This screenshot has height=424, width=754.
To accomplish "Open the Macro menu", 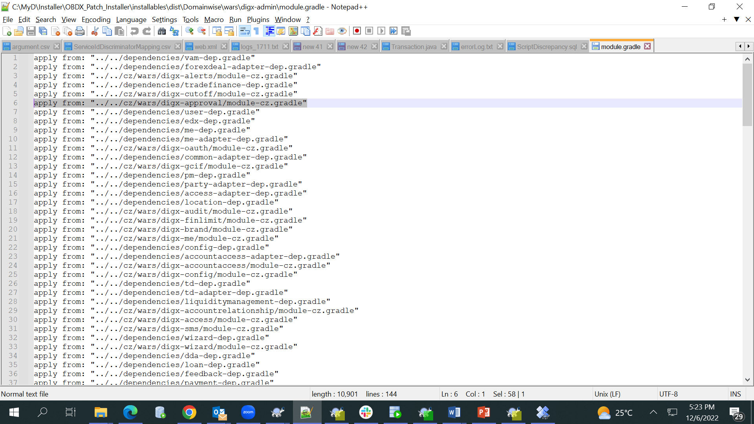I will (214, 19).
